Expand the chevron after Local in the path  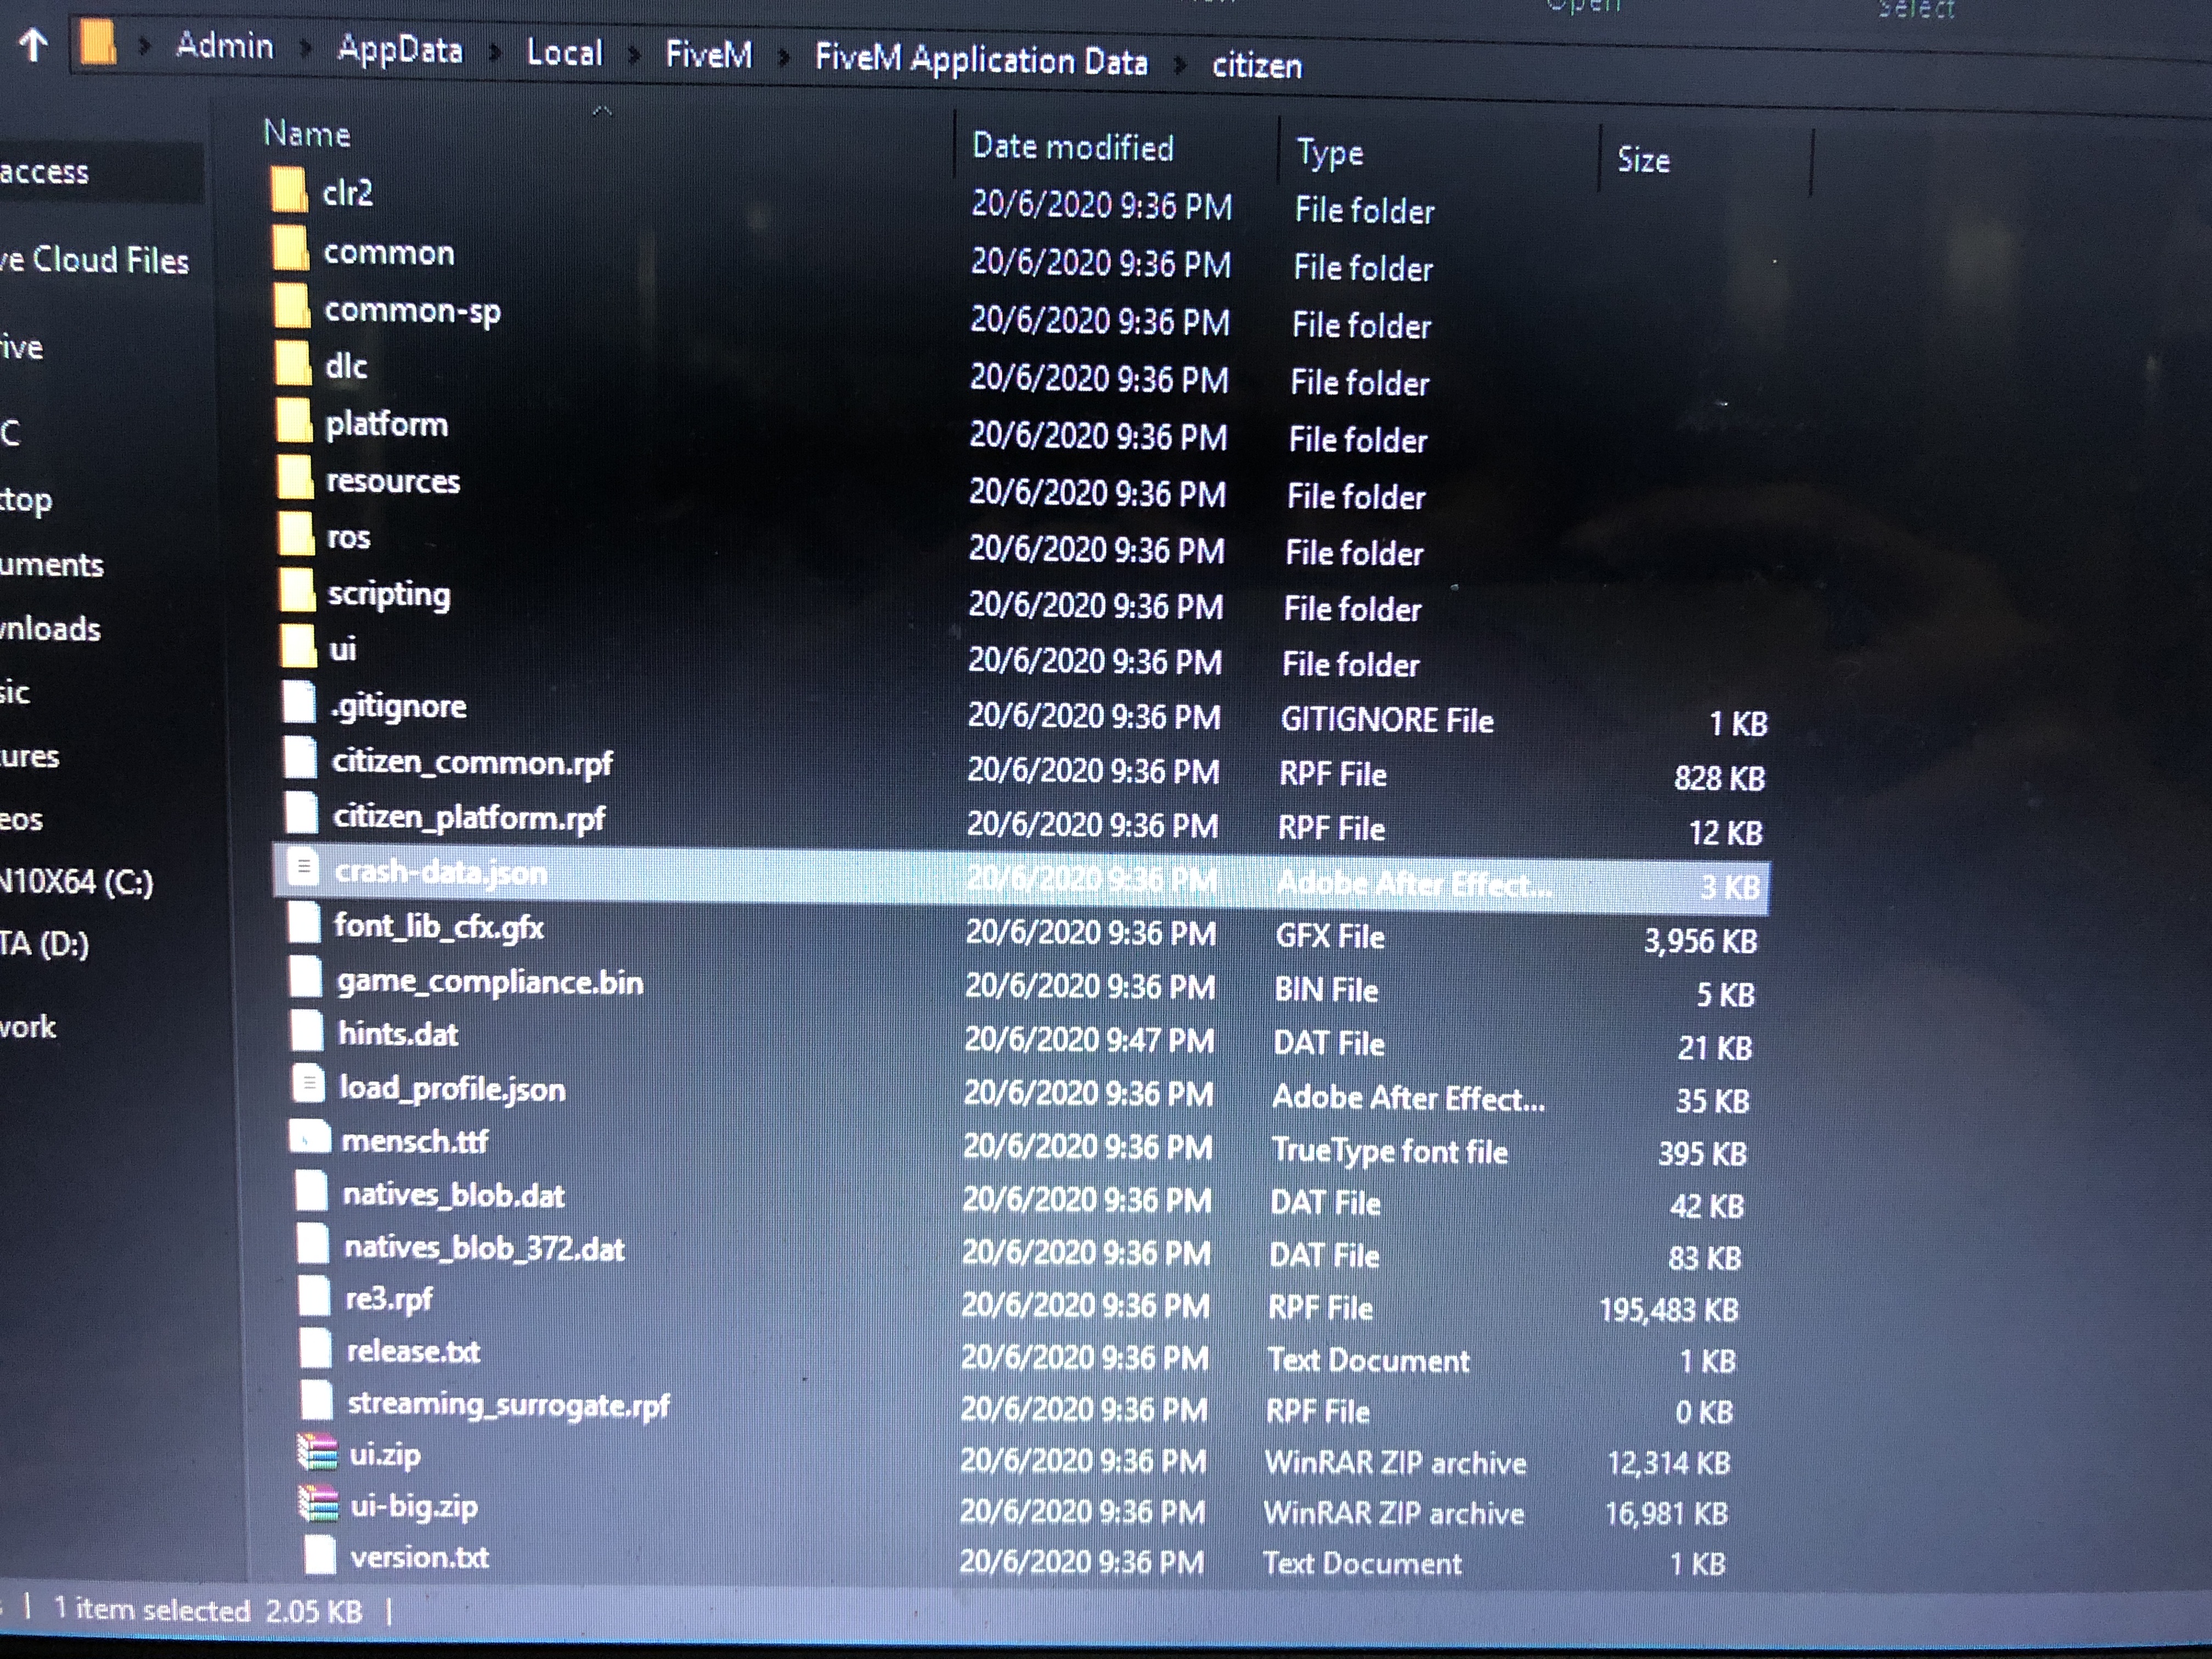tap(634, 55)
